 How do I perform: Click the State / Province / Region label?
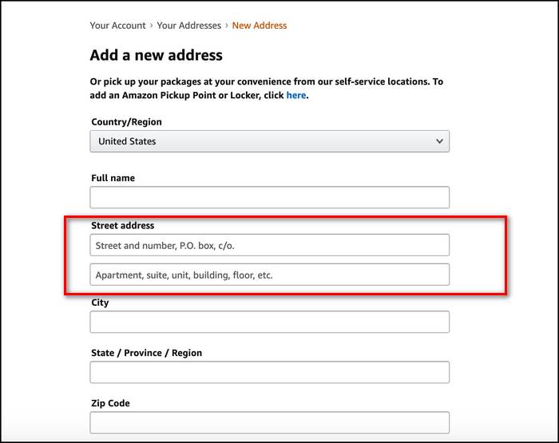146,353
